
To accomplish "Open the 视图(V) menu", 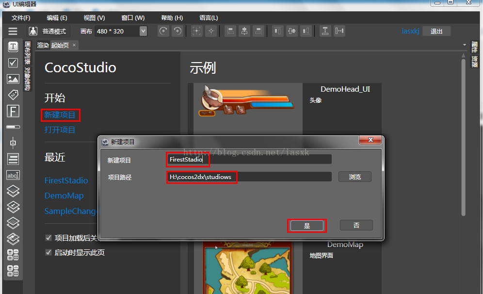I will point(94,18).
